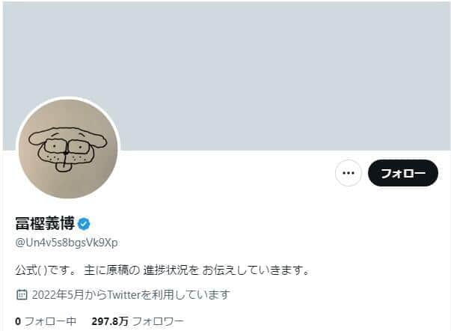
Task: Open the 0 フォロー中 following list
Action: point(46,321)
